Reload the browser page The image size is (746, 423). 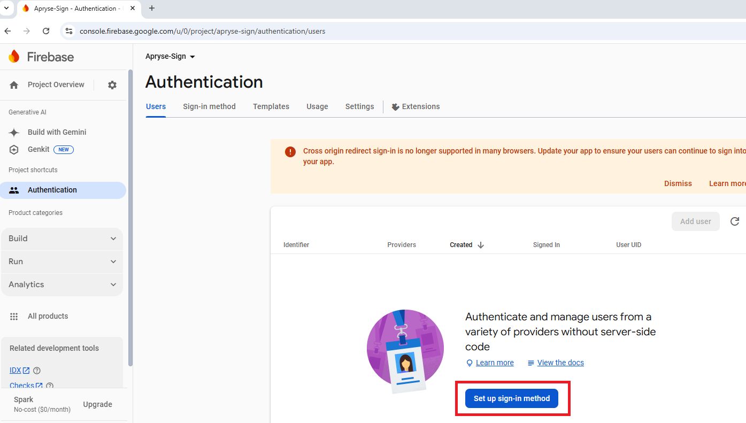click(46, 31)
